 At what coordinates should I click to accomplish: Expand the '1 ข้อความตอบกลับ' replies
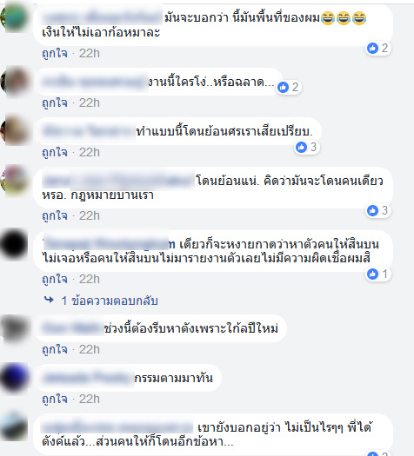point(110,301)
